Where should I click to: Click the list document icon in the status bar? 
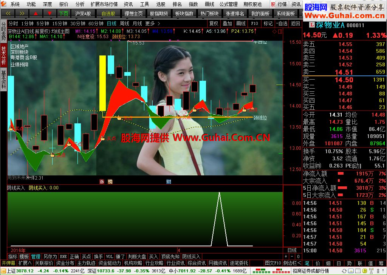358,271
